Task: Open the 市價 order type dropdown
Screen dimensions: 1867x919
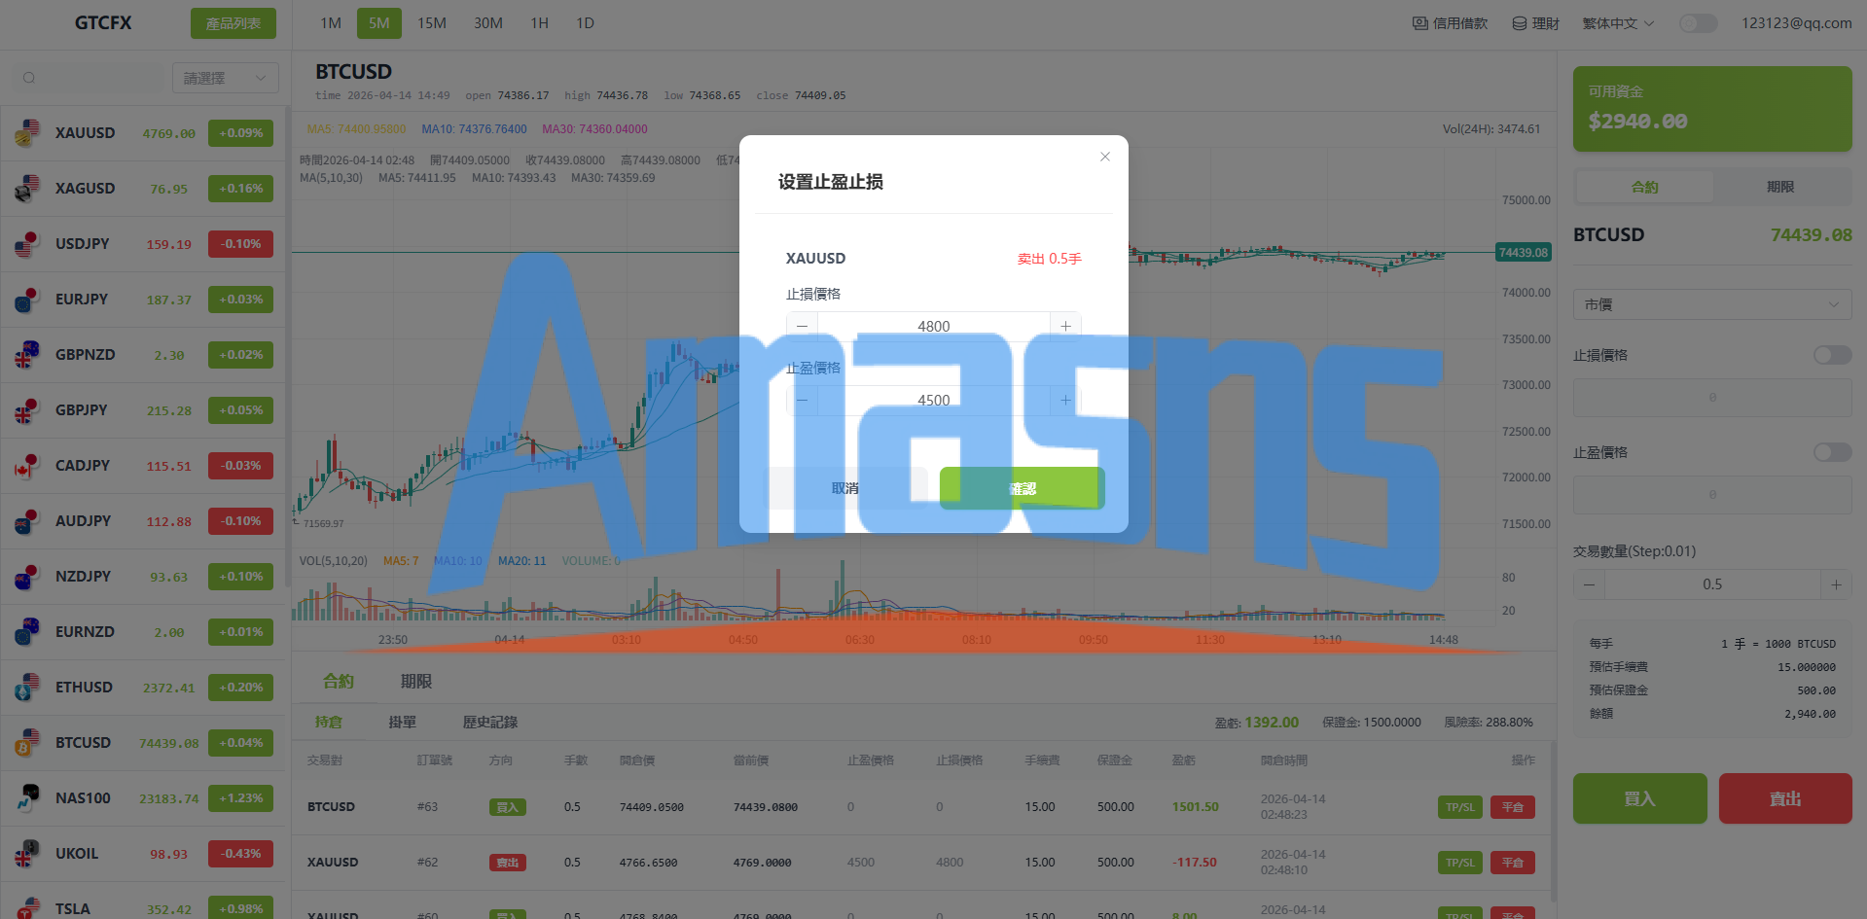Action: 1712,304
